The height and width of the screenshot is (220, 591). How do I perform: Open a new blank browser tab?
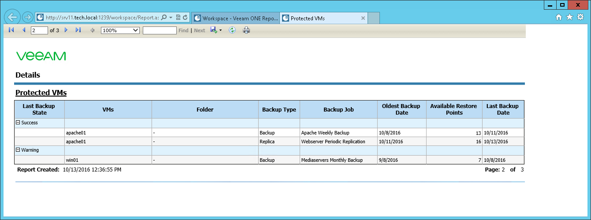(x=374, y=18)
